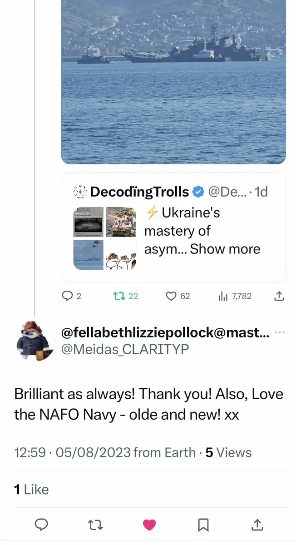Bookmark the NAFO Navy tweet
The width and height of the screenshot is (296, 545).
pos(203,525)
